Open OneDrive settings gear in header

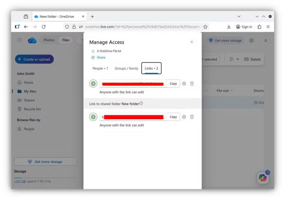click(252, 41)
